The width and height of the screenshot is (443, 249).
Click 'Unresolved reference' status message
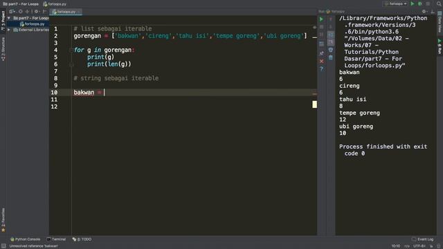pos(34,246)
